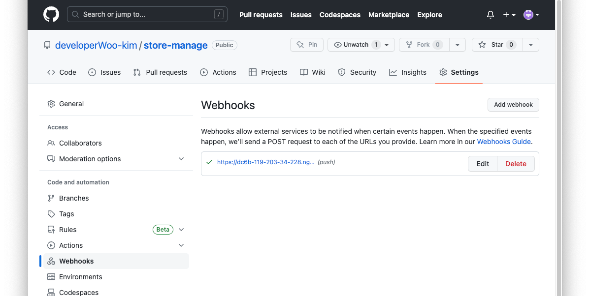This screenshot has height=296, width=590.
Task: Open Explore in top navigation
Action: pos(430,15)
